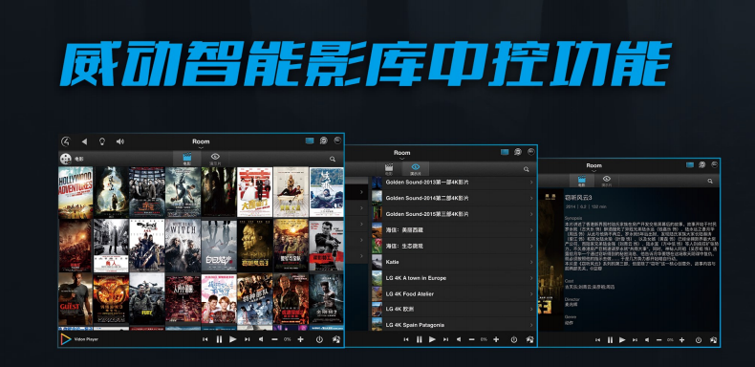Start playback in the movie grid window
This screenshot has height=367, width=755.
coord(233,339)
